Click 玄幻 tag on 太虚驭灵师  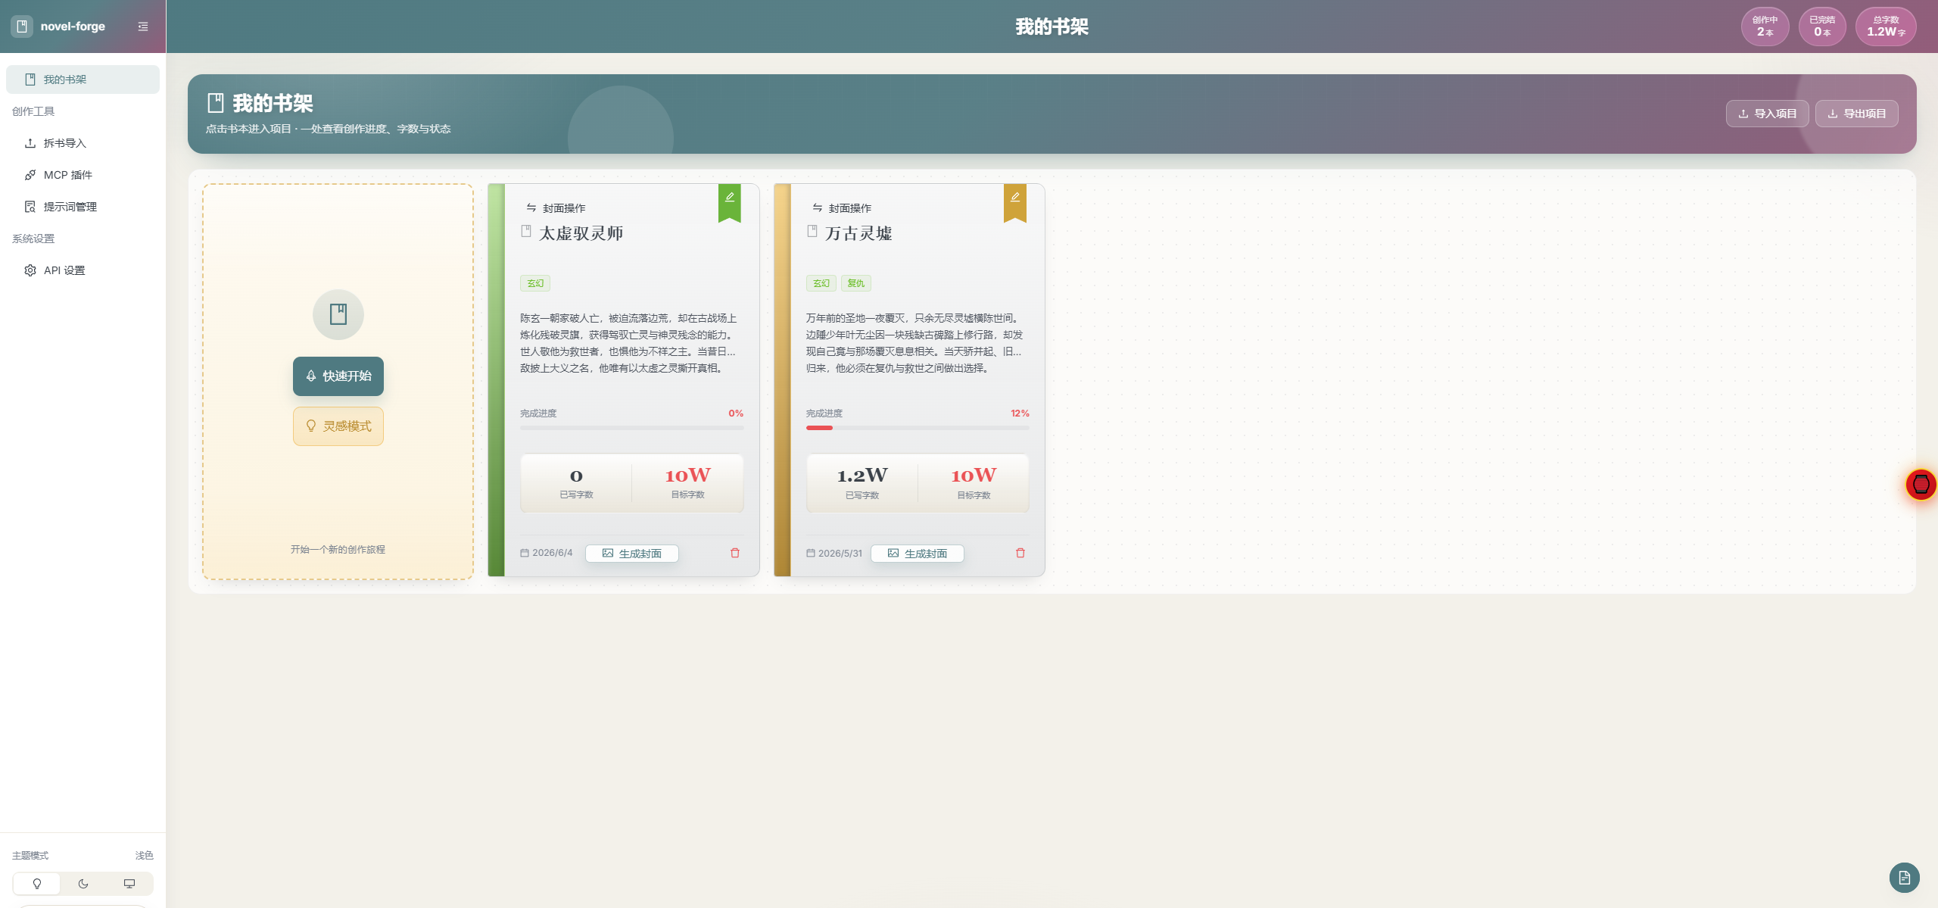535,283
